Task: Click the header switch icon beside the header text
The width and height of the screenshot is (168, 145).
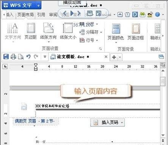Action: click(24, 106)
